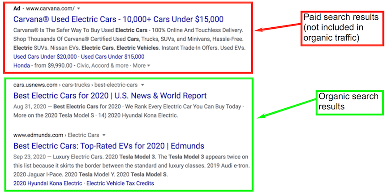The height and width of the screenshot is (196, 387).
Task: Click the from $9,990.00 price text
Action: (53, 66)
